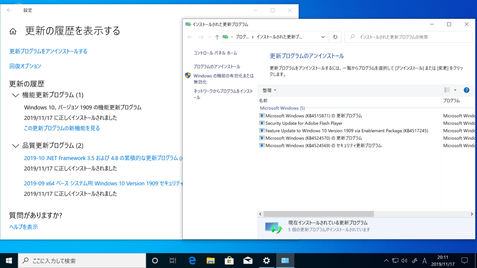Viewport: 477px width, 268px height.
Task: Open コントロール パネル ホーム link
Action: [x=215, y=53]
